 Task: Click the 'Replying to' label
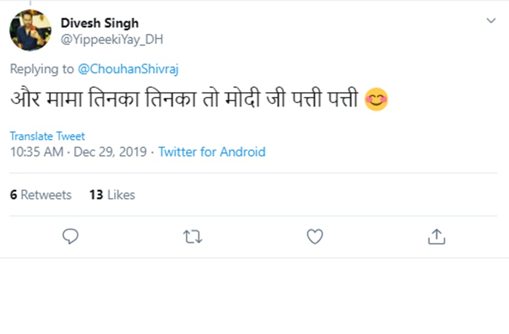coord(42,69)
